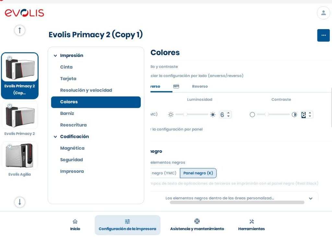Go to the Inicio tab
Viewport: 332px width, 237px height.
[75, 225]
